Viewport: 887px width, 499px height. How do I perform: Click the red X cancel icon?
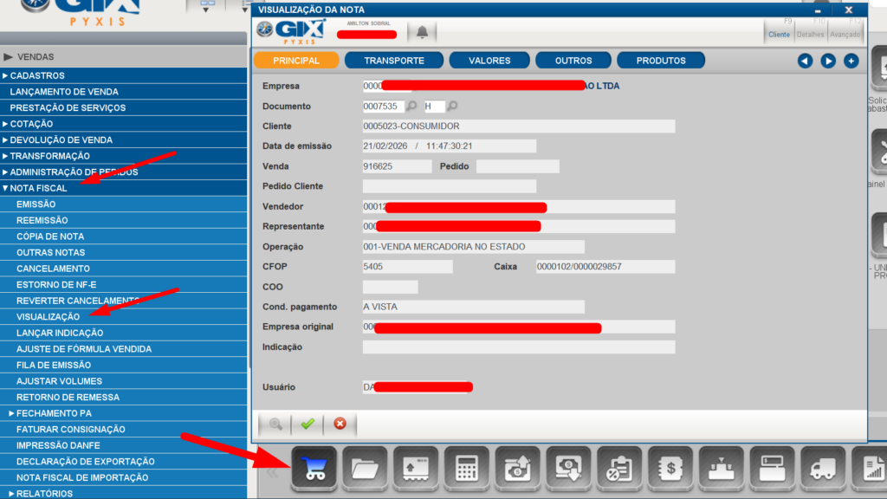[x=340, y=424]
